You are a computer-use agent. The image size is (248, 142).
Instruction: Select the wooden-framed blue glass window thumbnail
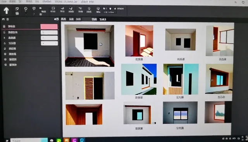click(219, 79)
